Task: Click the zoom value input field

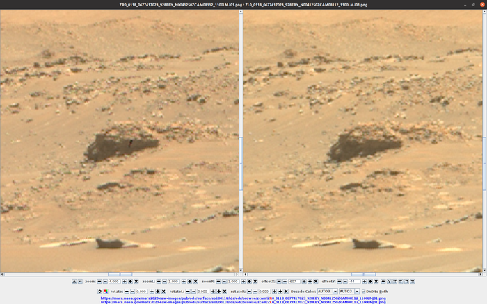Action: coord(114,281)
